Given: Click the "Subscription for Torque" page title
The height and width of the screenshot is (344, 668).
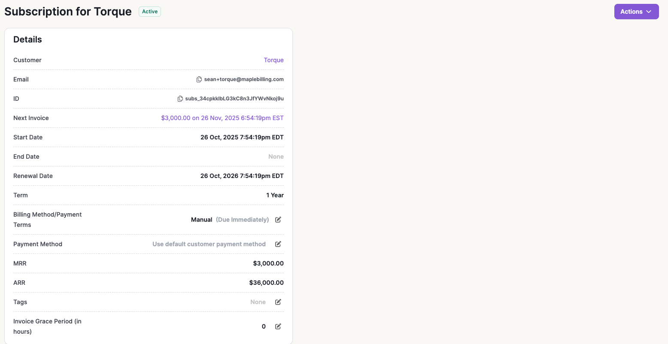Looking at the screenshot, I should (x=68, y=12).
